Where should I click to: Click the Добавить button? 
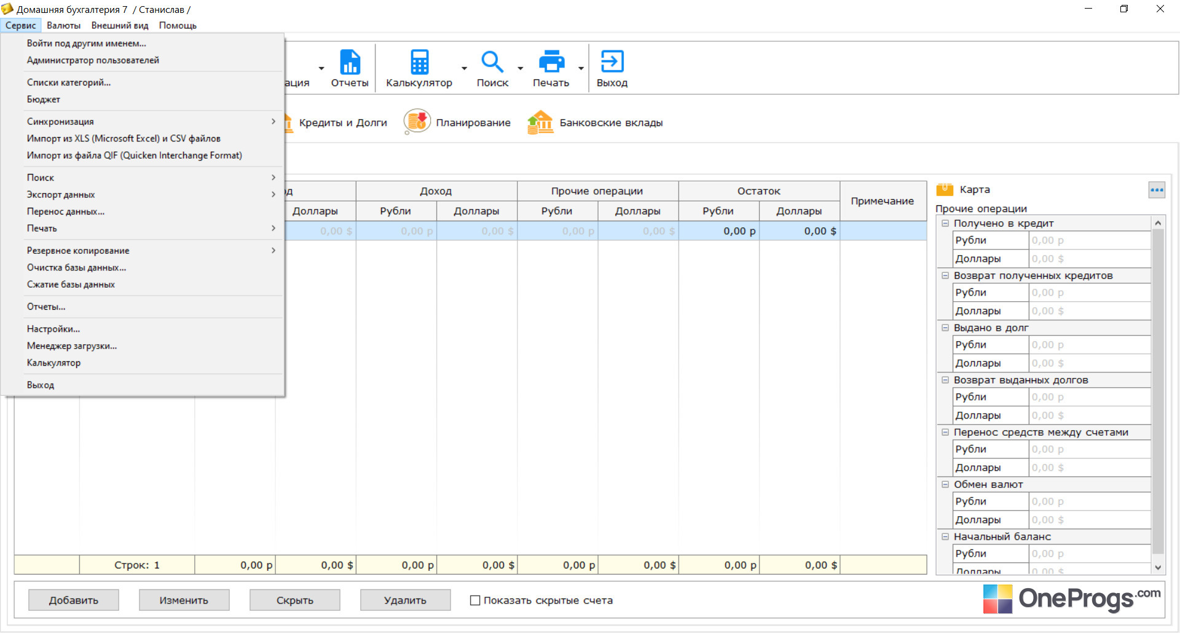[x=74, y=600]
